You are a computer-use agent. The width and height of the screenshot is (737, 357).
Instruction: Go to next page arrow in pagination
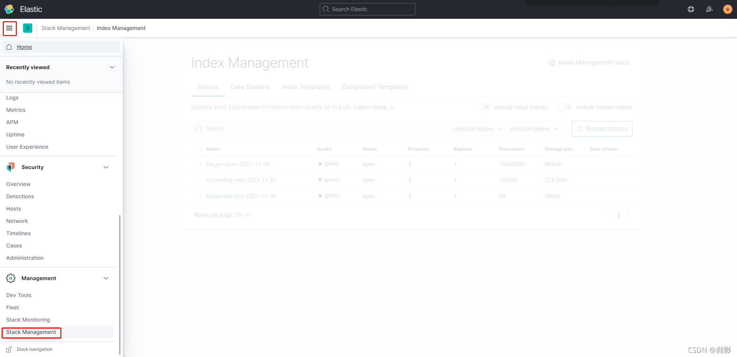(628, 215)
